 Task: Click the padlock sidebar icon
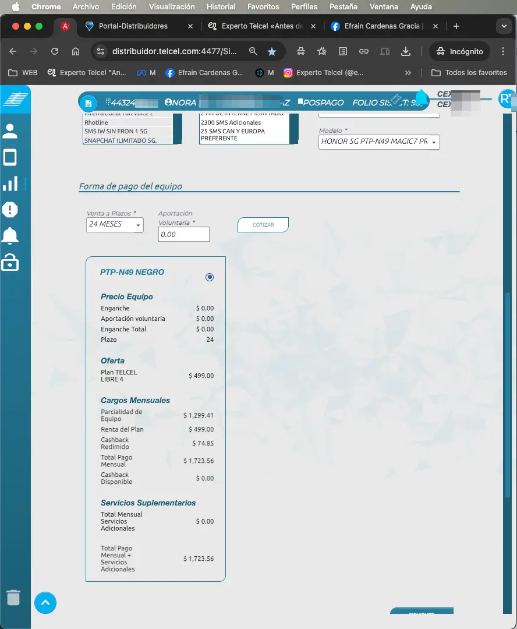[x=10, y=263]
